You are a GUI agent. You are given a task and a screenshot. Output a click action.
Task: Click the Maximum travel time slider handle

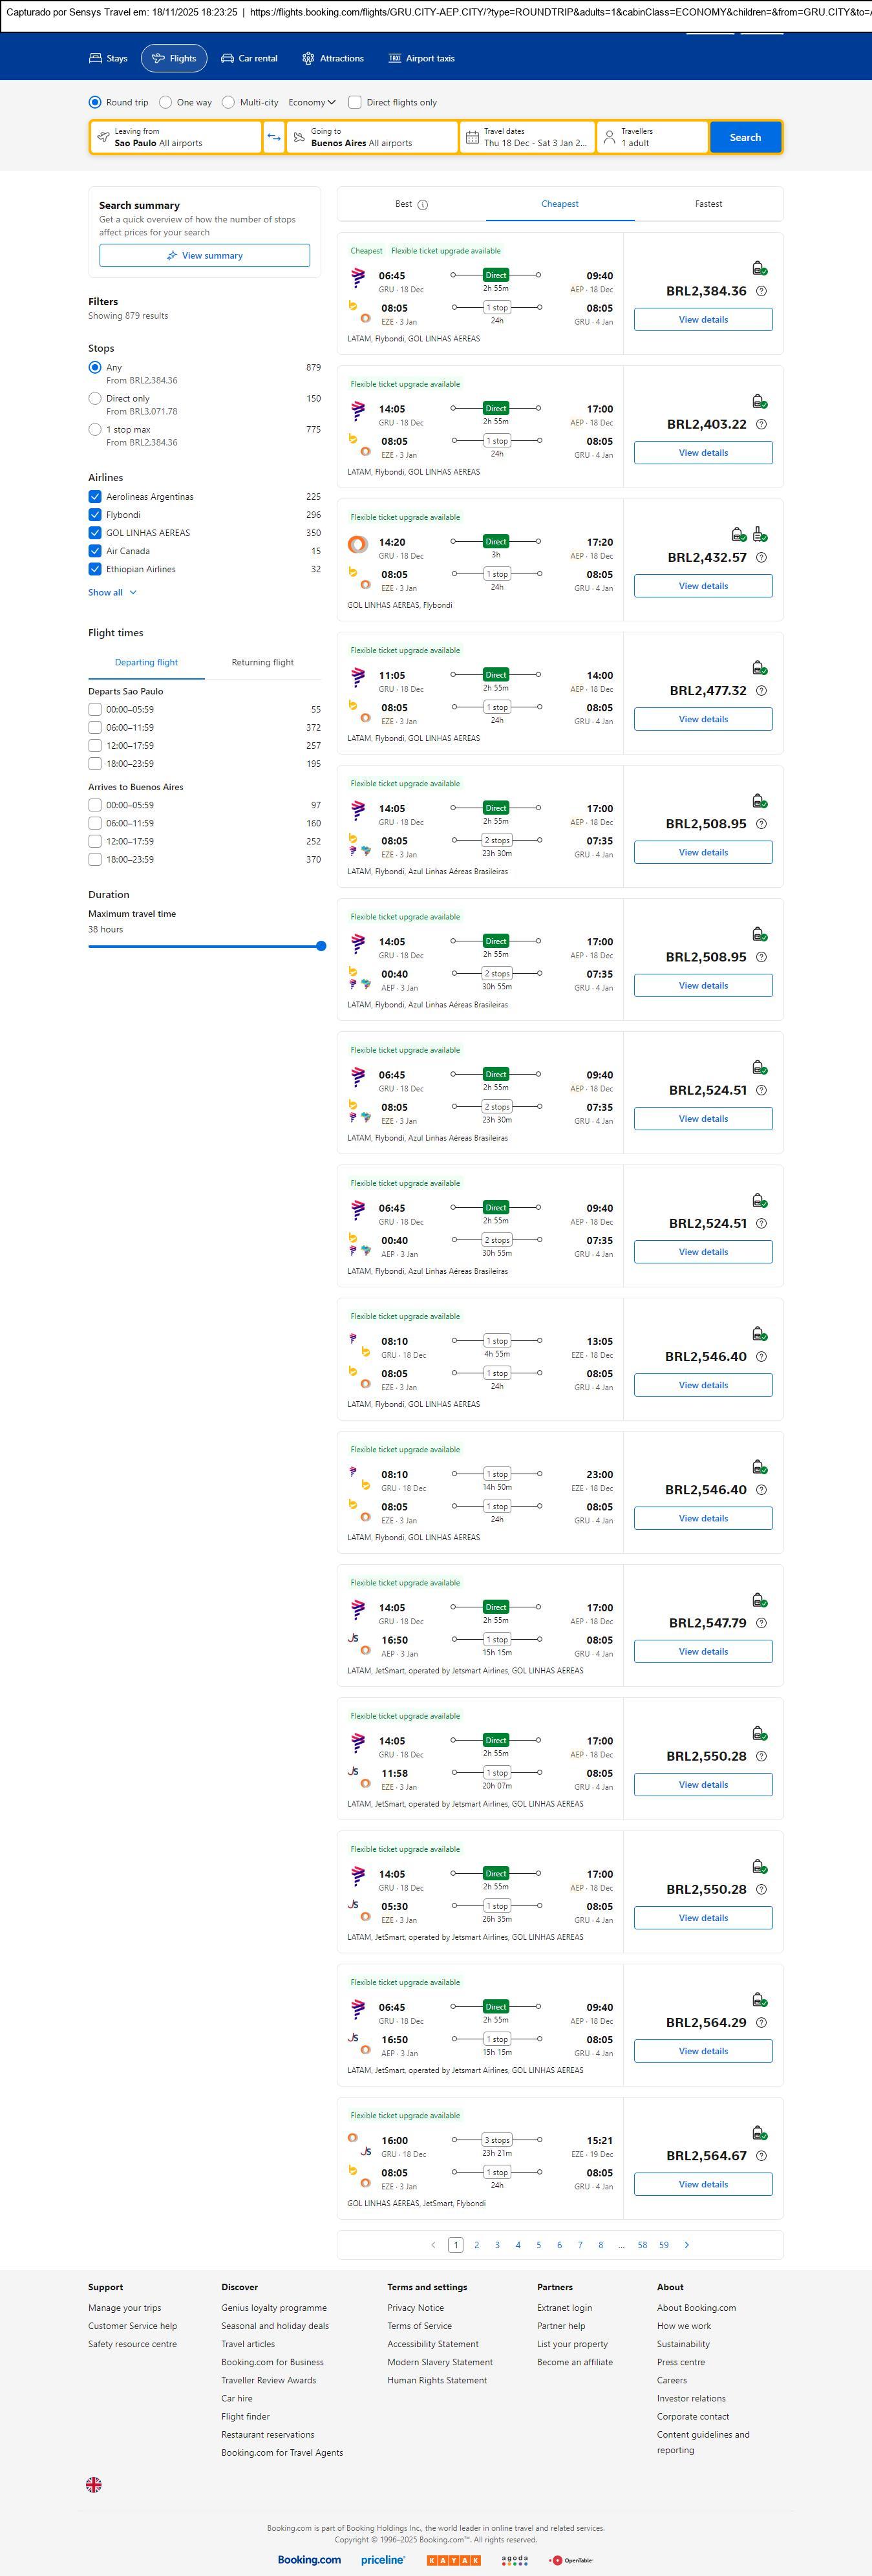321,946
